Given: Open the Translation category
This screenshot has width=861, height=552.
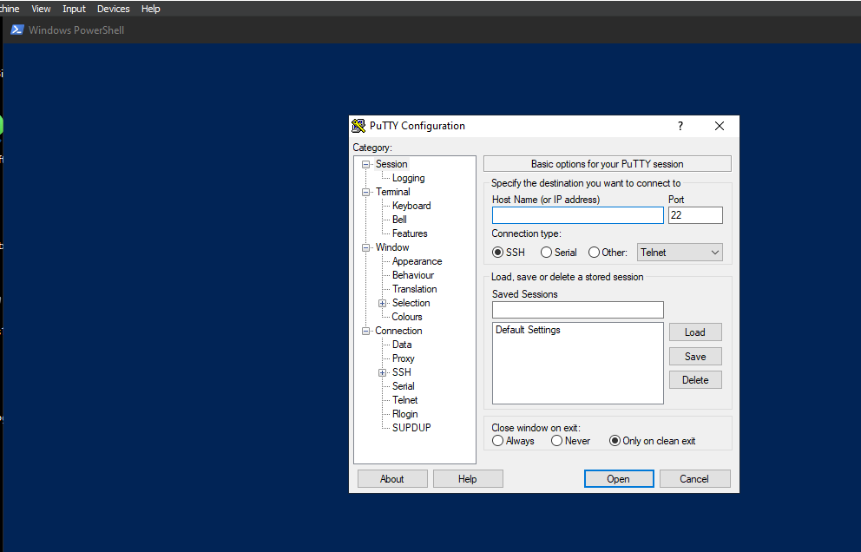Looking at the screenshot, I should (415, 289).
